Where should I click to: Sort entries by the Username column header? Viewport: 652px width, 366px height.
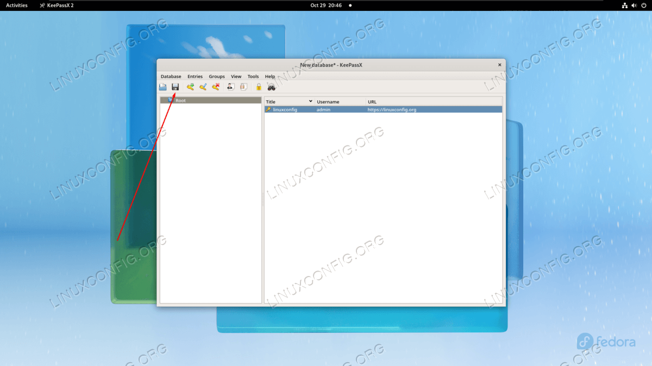pyautogui.click(x=341, y=101)
